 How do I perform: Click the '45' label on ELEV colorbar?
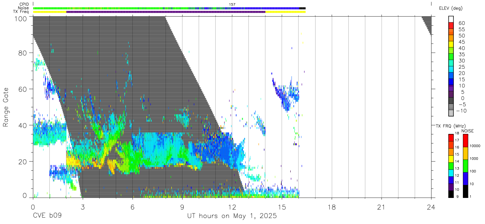point(461,42)
